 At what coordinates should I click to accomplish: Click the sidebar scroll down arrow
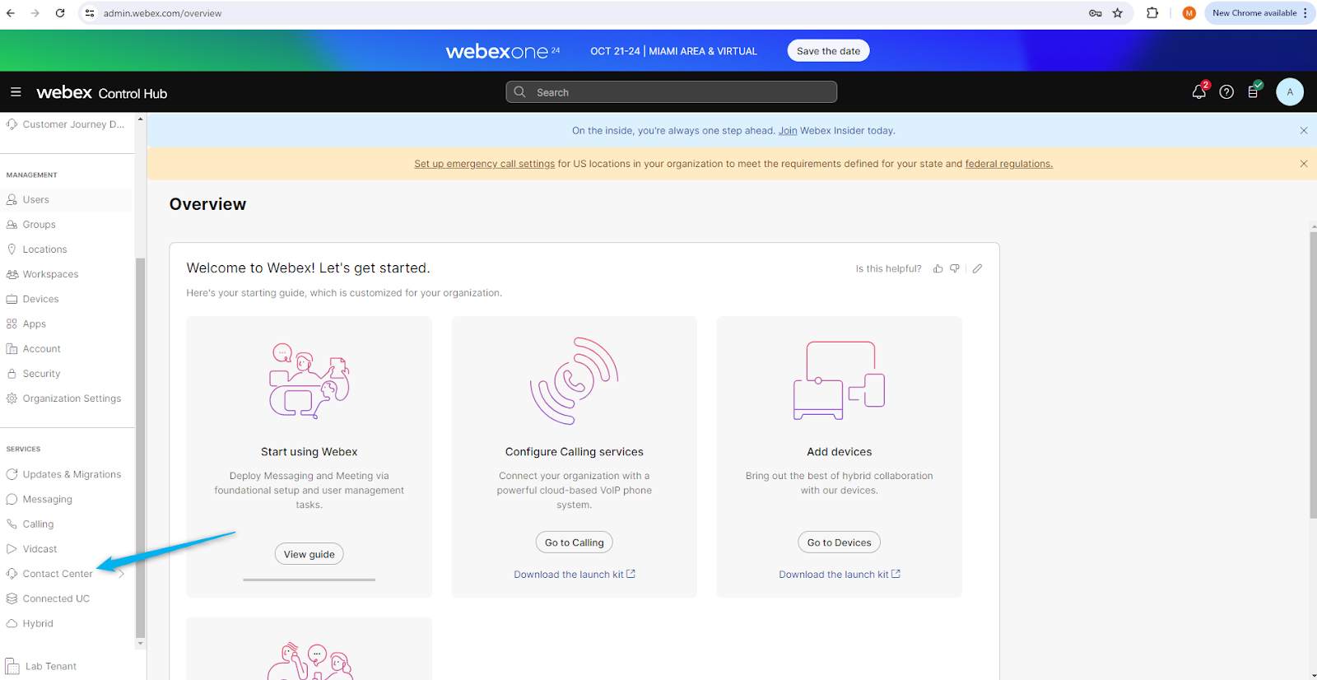point(140,643)
